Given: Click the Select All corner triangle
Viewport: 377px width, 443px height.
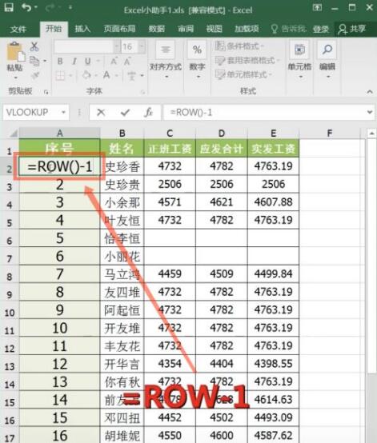Looking at the screenshot, I should (x=13, y=133).
